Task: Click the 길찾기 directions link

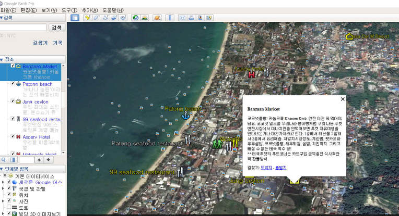Action: pyautogui.click(x=40, y=43)
